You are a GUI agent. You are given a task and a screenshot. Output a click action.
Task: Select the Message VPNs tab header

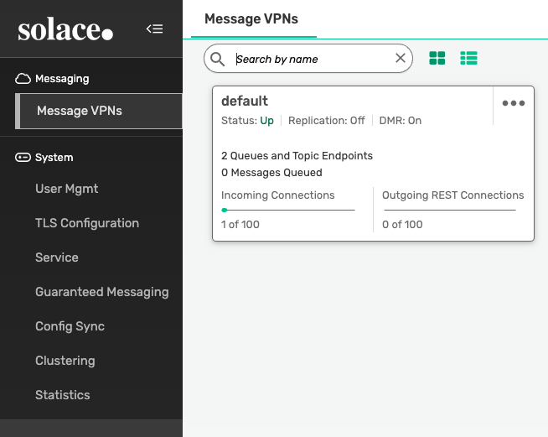pyautogui.click(x=251, y=18)
